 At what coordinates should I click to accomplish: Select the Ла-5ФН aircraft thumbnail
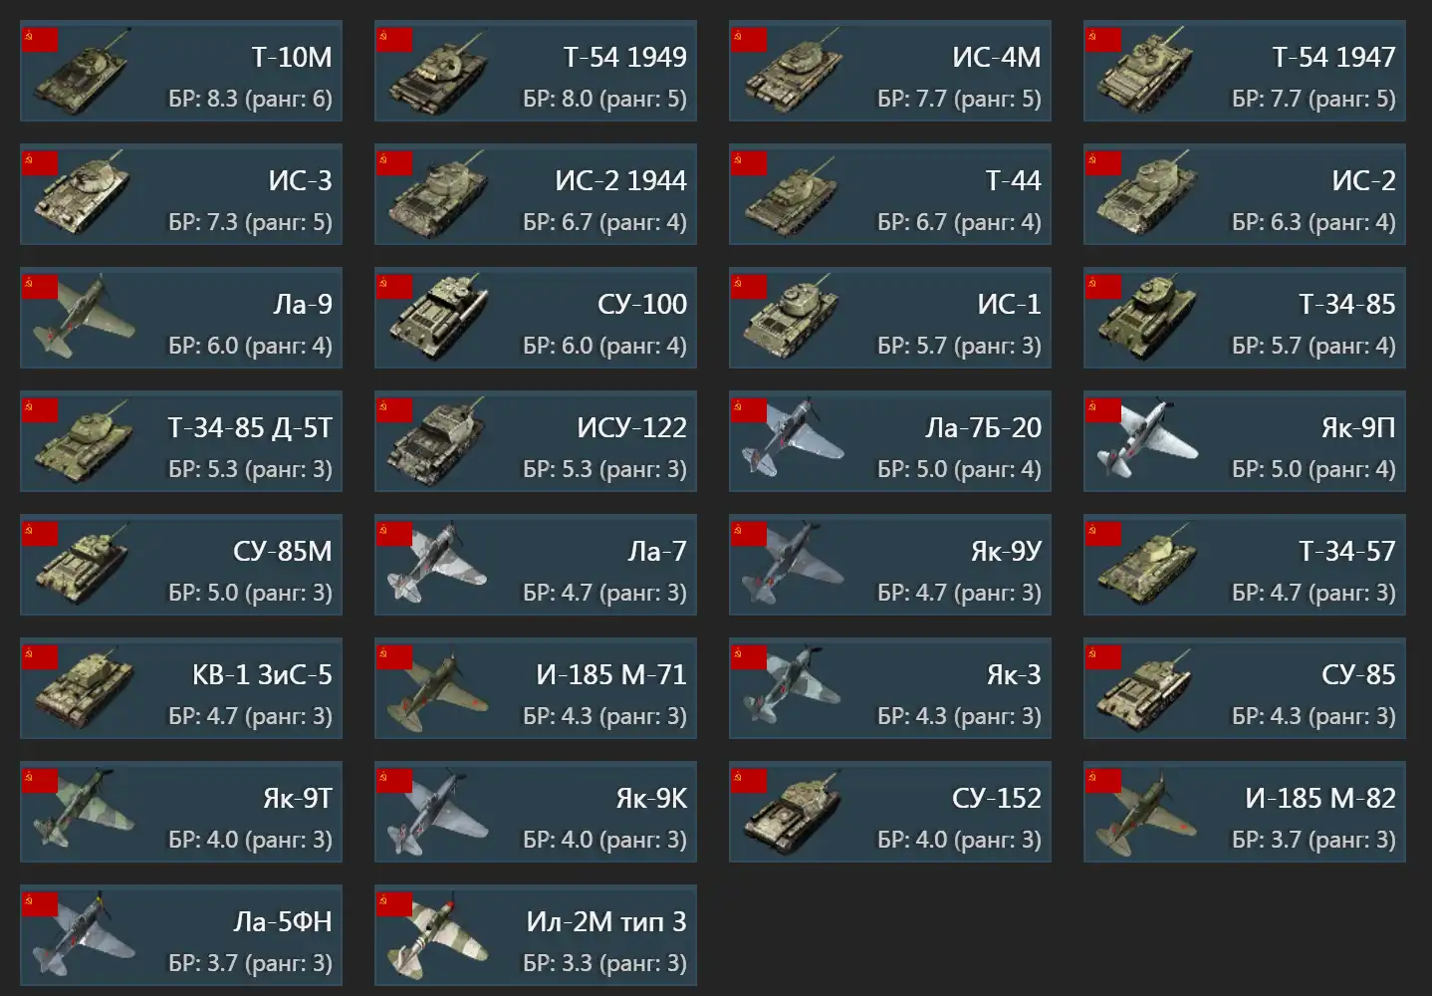pyautogui.click(x=82, y=936)
